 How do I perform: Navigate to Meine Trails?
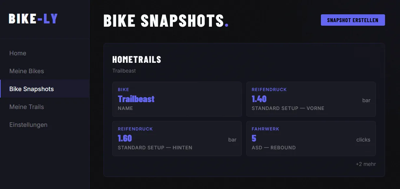(x=26, y=107)
